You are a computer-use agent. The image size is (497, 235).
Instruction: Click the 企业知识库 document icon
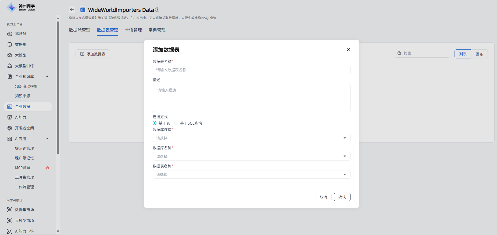pos(10,77)
